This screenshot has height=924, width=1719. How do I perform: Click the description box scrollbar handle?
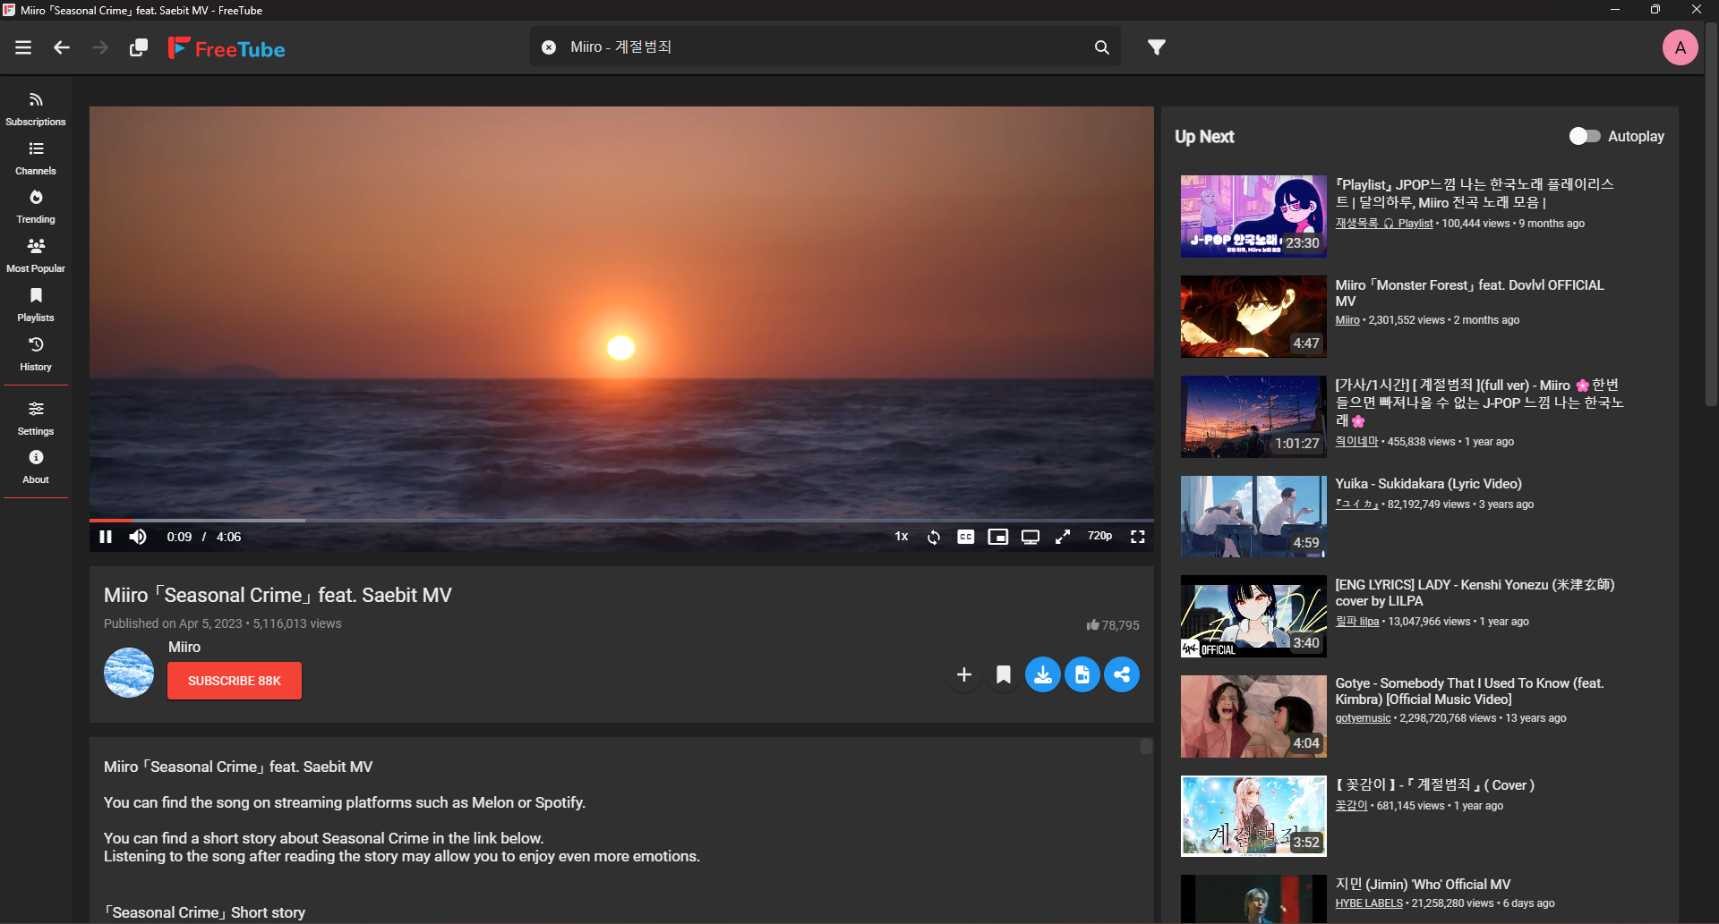point(1146,746)
